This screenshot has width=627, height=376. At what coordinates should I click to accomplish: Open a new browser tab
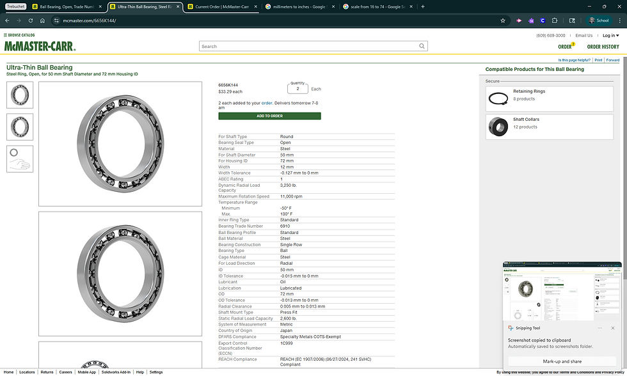point(423,6)
